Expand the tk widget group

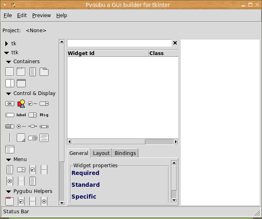(7, 44)
